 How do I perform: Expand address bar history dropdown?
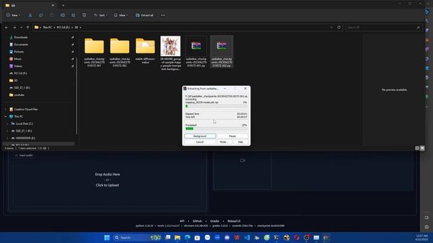tap(332, 27)
